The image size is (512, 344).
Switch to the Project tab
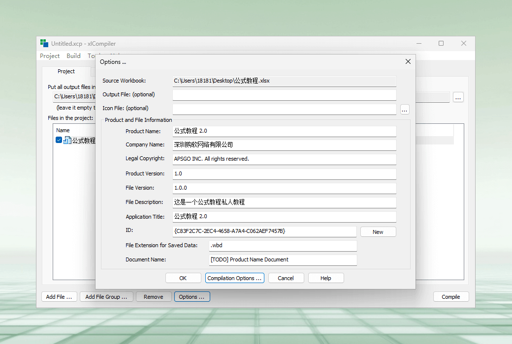[x=66, y=71]
